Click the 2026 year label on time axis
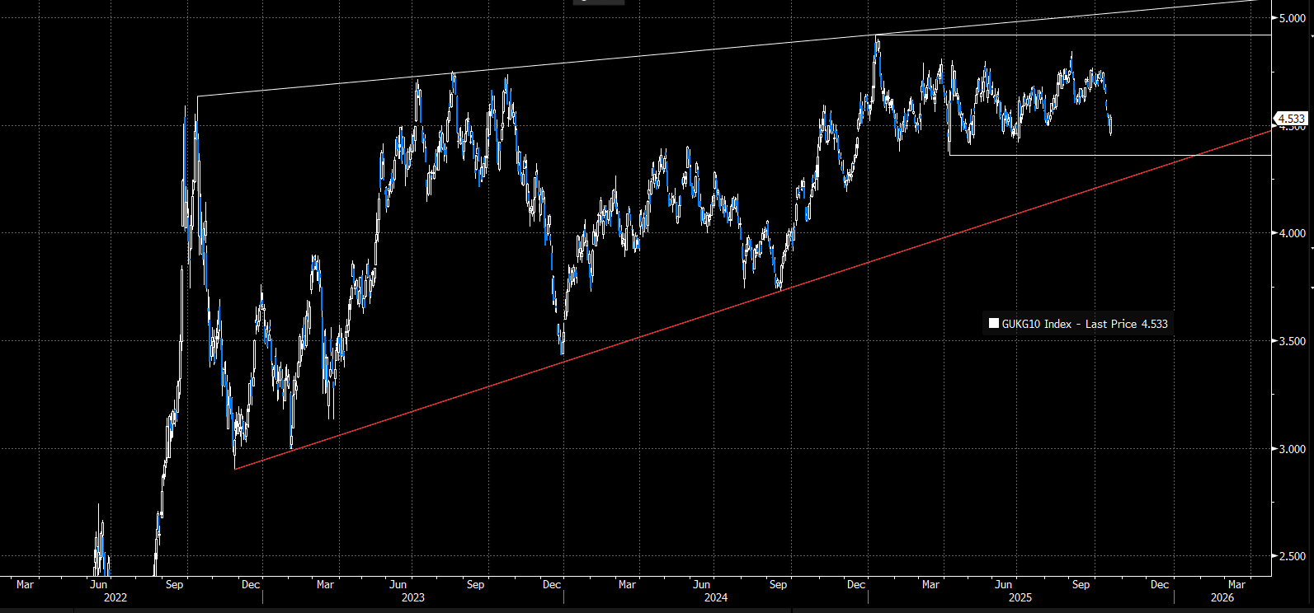Screen dimensions: 1314x613 (1222, 597)
